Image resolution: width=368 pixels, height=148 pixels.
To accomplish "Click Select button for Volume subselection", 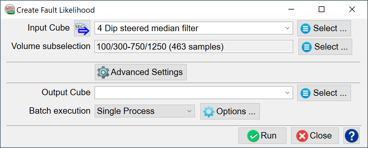I will pos(325,47).
